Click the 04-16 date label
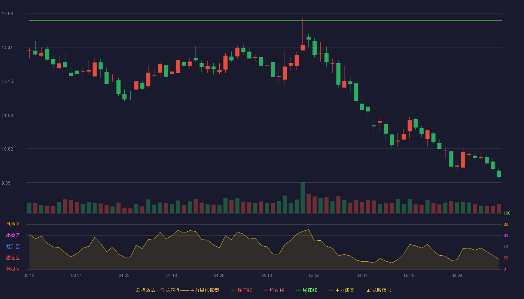Image resolution: width=524 pixels, height=299 pixels. click(x=171, y=275)
